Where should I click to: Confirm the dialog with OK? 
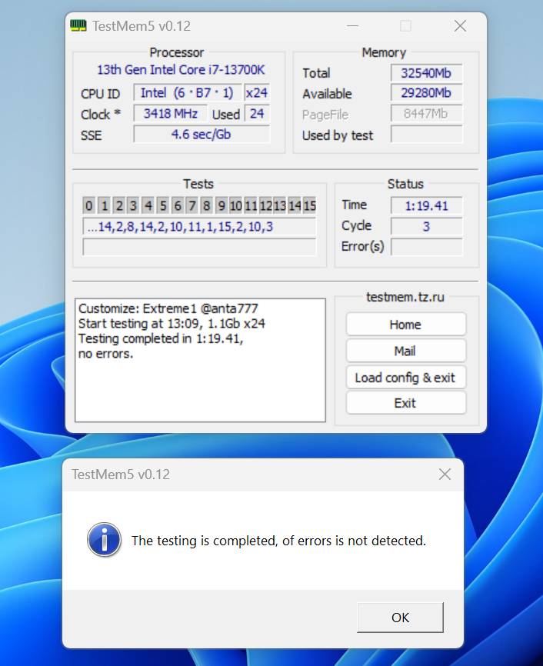point(400,617)
